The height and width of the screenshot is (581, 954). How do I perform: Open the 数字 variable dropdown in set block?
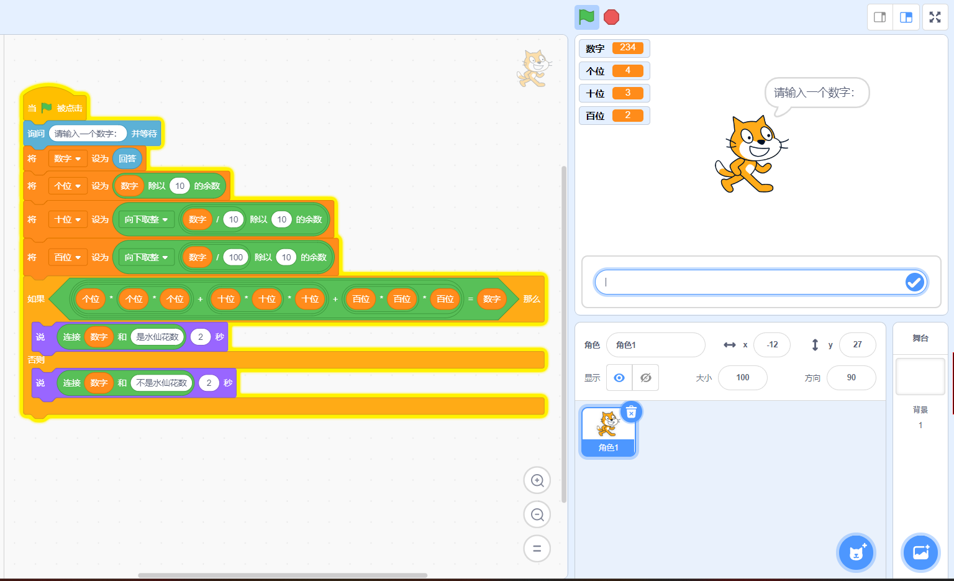pyautogui.click(x=68, y=159)
